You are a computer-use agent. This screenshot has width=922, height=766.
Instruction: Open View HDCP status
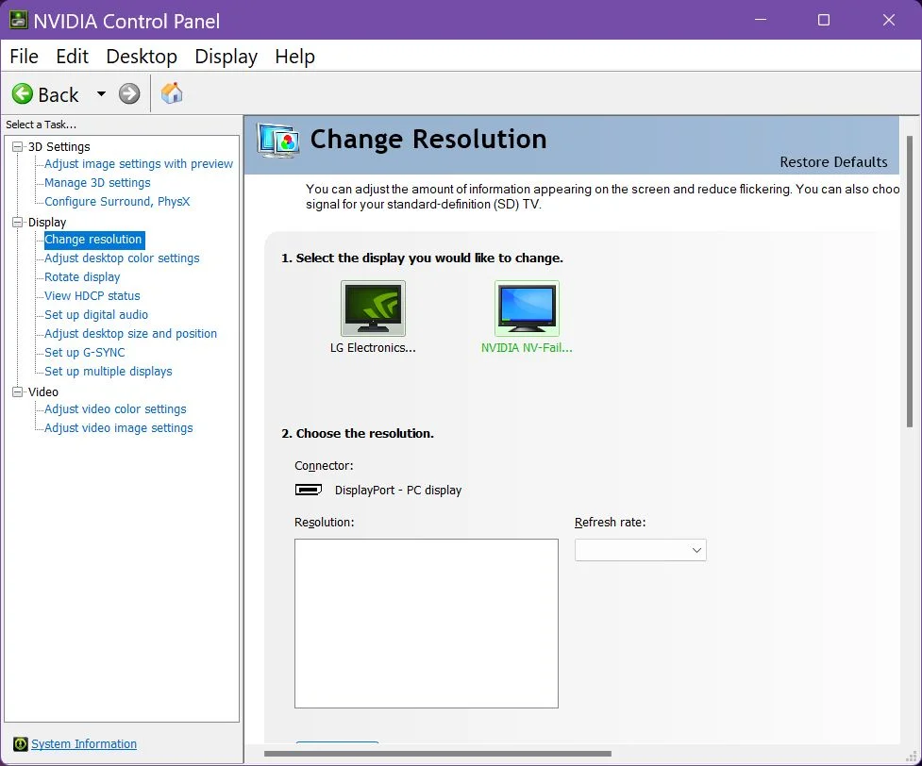[x=92, y=295]
